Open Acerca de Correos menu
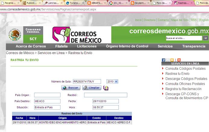Screen dimensions: 209x132 tap(31, 46)
